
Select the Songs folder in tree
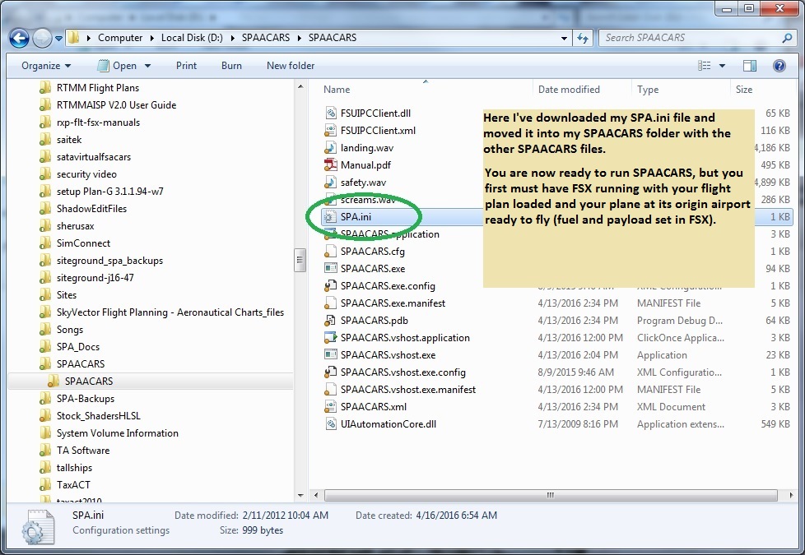[69, 330]
